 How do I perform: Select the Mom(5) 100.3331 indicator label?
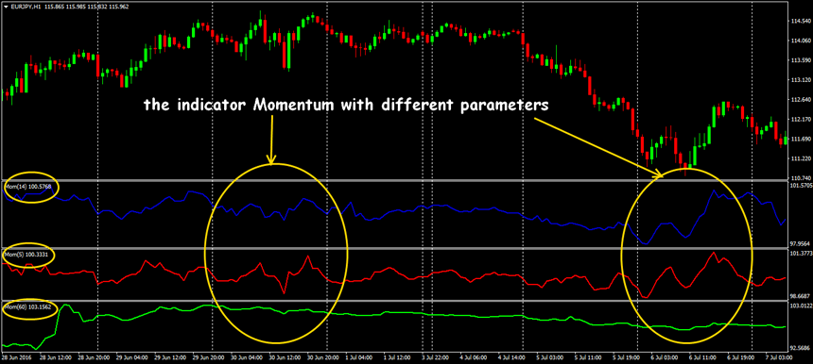[x=27, y=255]
